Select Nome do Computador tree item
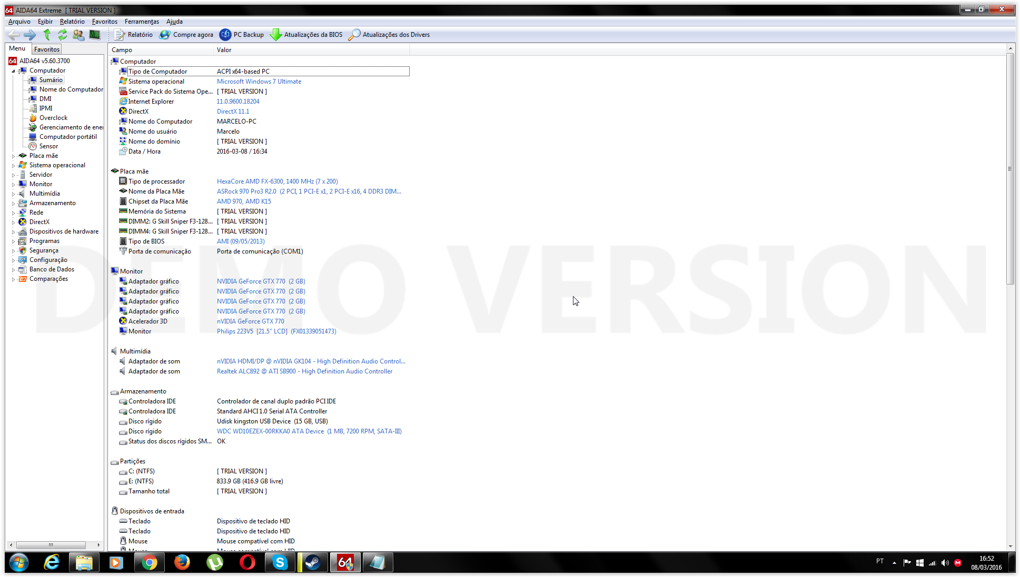The width and height of the screenshot is (1020, 577). point(71,89)
